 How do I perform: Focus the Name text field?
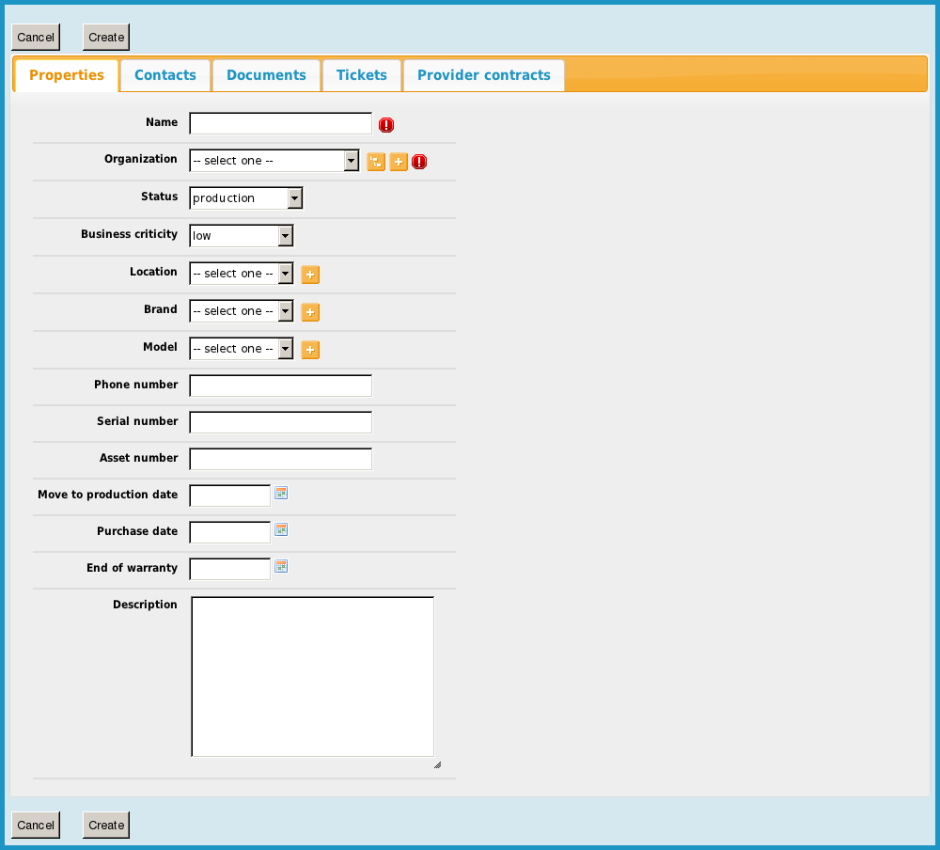click(x=280, y=124)
